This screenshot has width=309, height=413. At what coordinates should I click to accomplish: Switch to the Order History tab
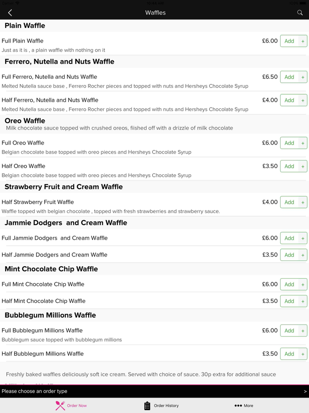pyautogui.click(x=166, y=405)
